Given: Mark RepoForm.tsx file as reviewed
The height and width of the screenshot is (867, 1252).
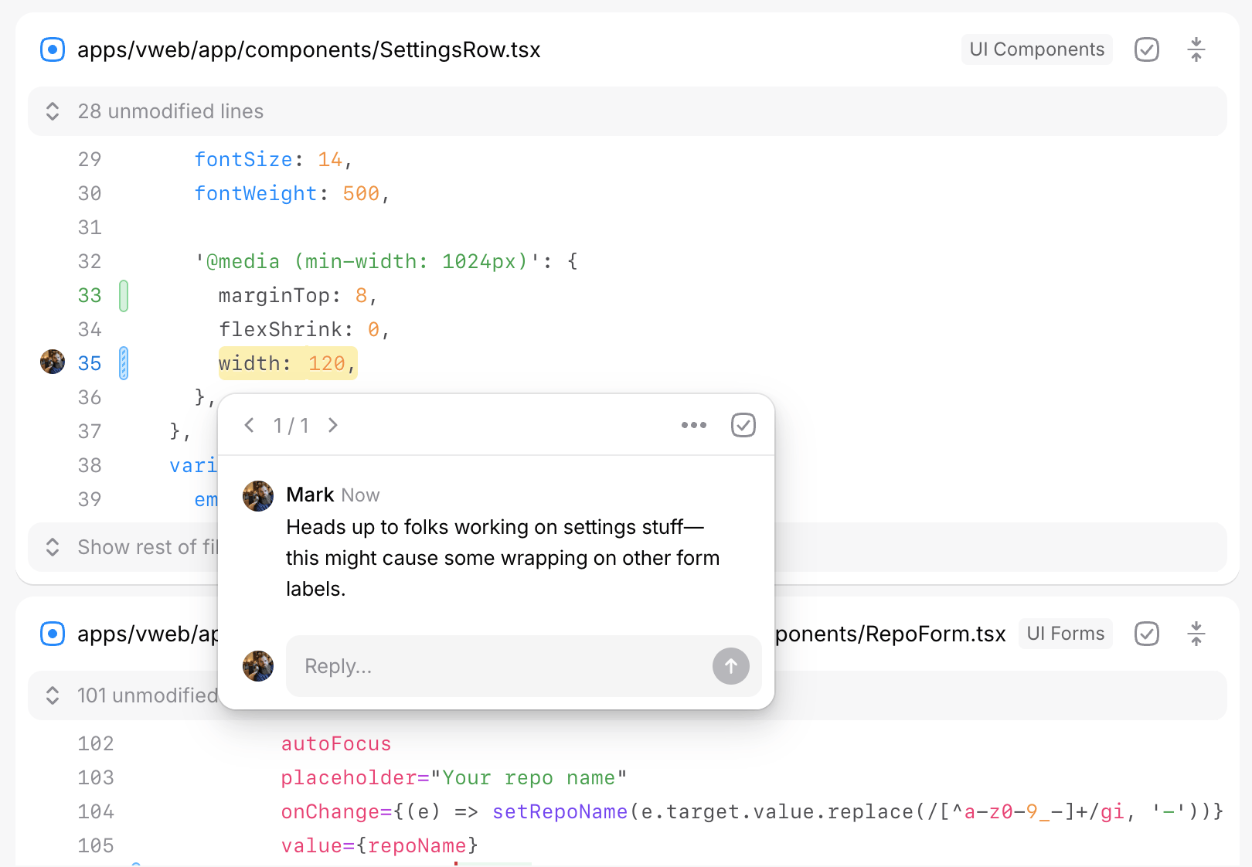Looking at the screenshot, I should pyautogui.click(x=1146, y=634).
